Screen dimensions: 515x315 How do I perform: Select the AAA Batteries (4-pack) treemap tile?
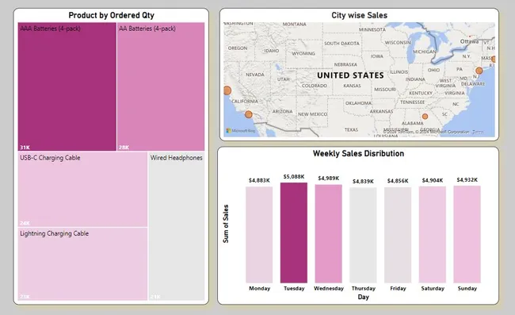coord(67,86)
